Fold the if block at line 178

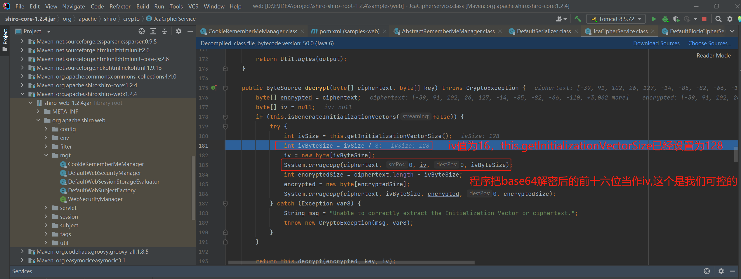(225, 117)
